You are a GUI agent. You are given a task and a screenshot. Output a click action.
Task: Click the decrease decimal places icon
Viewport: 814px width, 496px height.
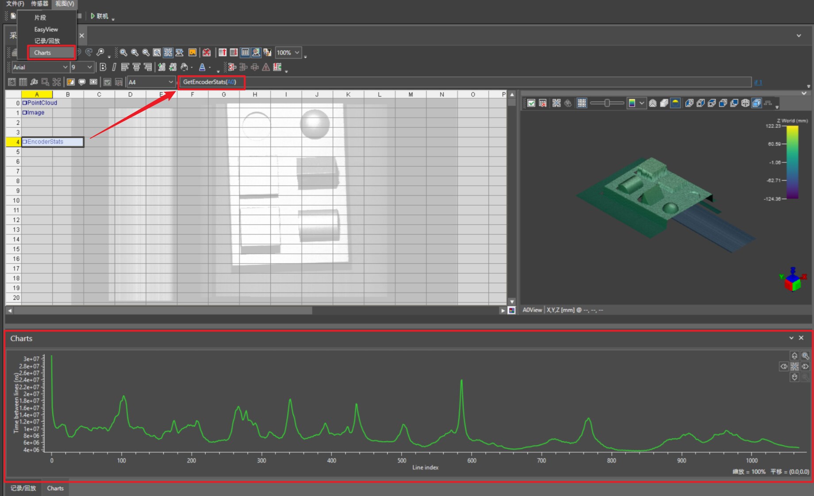(173, 67)
